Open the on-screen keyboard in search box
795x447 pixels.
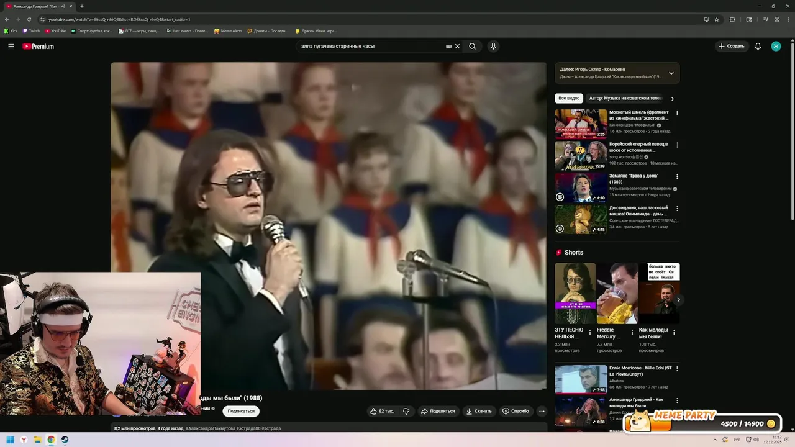coord(448,46)
